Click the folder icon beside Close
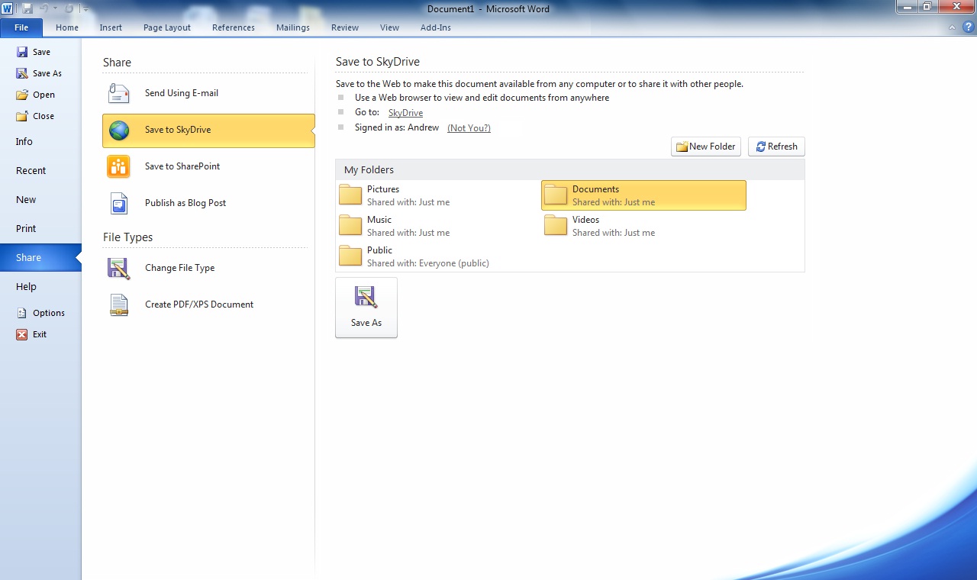 (22, 116)
